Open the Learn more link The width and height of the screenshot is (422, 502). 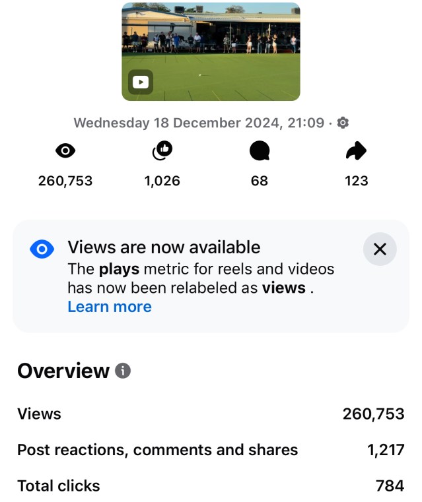(x=110, y=307)
